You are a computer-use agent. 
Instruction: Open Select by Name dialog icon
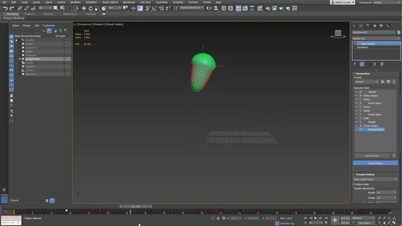62,8
